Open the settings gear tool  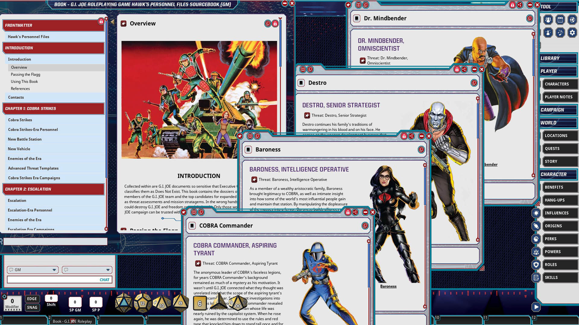click(x=572, y=32)
